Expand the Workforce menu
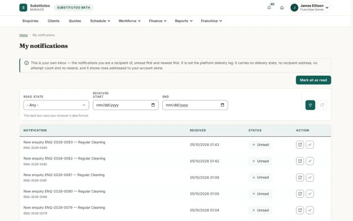 click(130, 21)
